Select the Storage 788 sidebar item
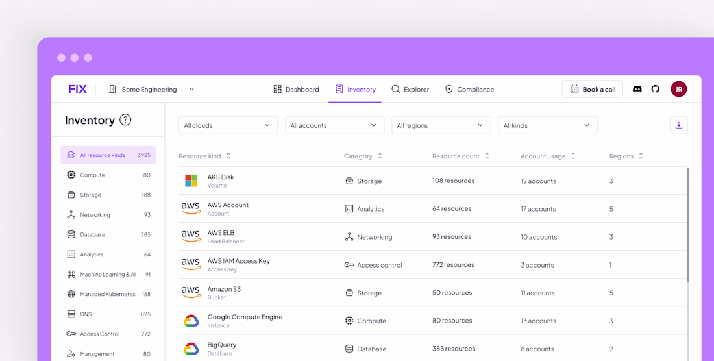714x361 pixels. coord(108,195)
